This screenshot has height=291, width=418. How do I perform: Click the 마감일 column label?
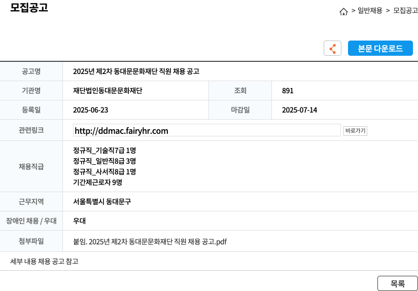pyautogui.click(x=240, y=110)
